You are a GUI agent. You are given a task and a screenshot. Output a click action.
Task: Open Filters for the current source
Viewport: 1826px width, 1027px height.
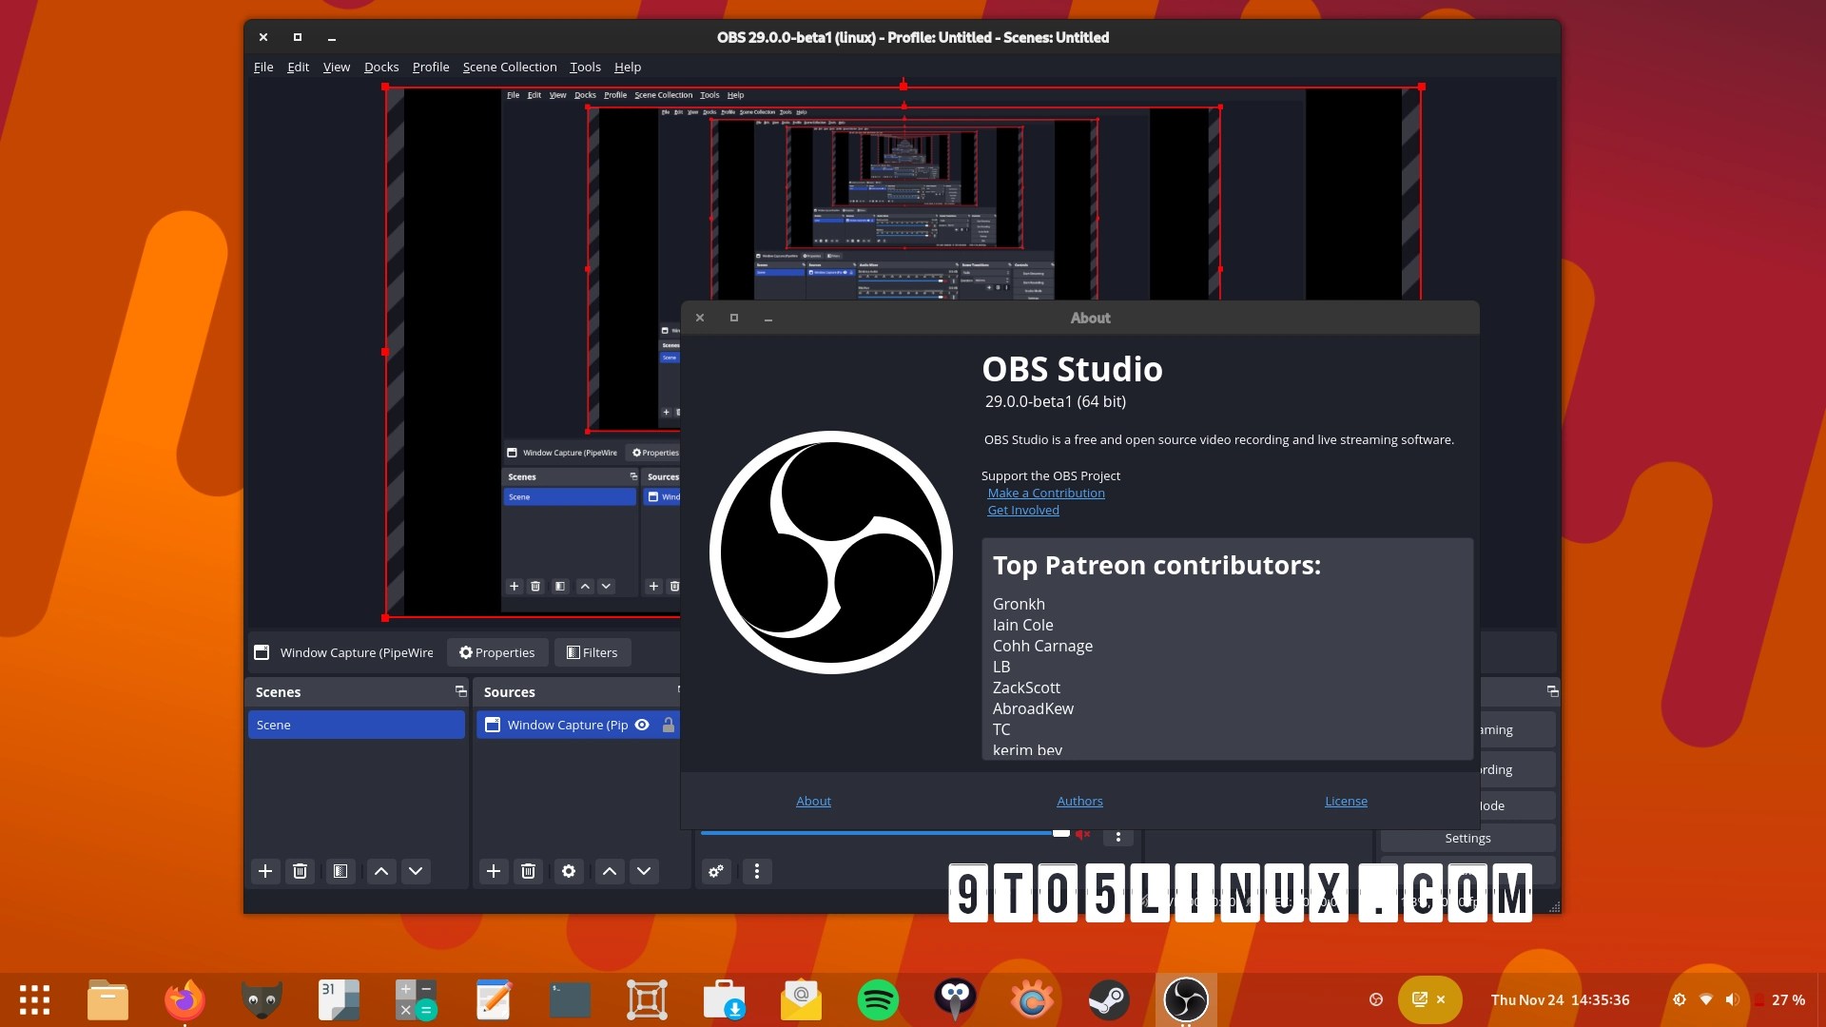point(592,652)
